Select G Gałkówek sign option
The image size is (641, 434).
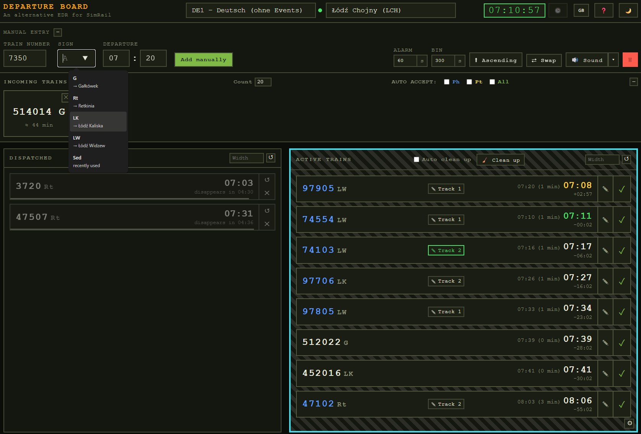pyautogui.click(x=98, y=82)
